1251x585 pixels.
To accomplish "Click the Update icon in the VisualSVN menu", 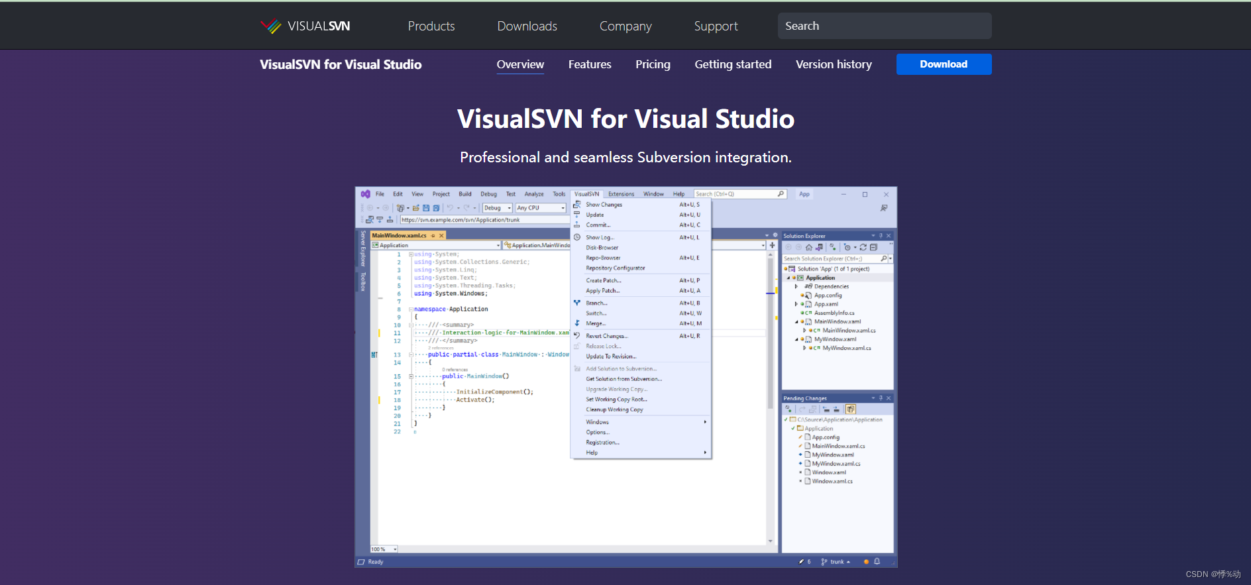I will (577, 215).
